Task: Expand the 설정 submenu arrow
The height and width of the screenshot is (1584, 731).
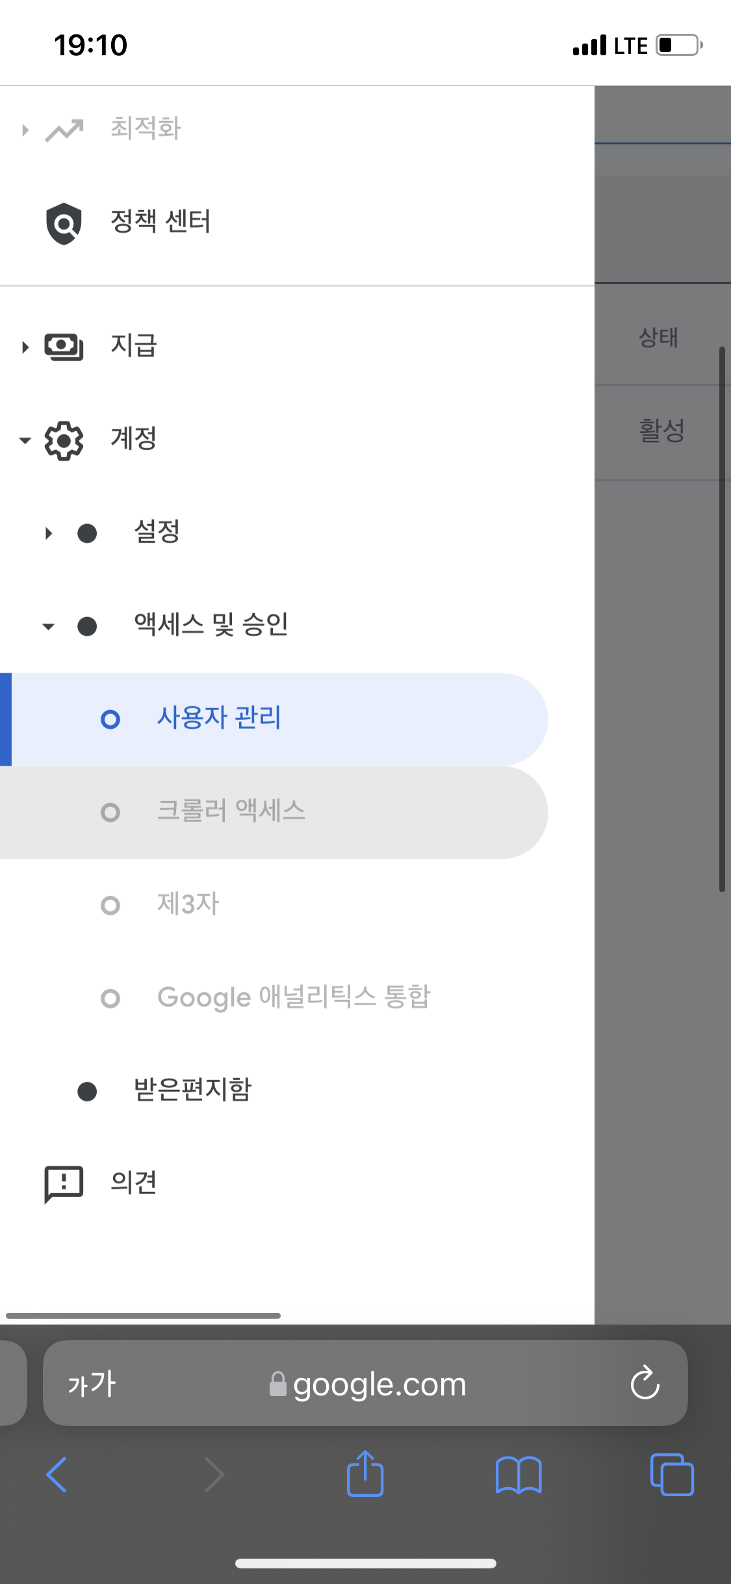Action: 49,534
